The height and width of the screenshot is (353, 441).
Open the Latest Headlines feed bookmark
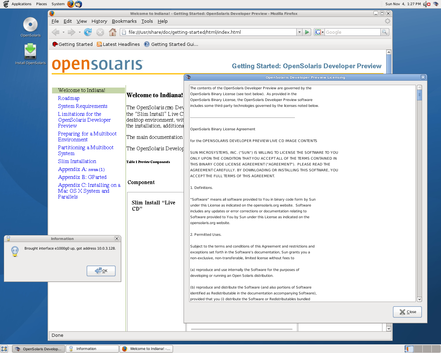click(x=118, y=44)
